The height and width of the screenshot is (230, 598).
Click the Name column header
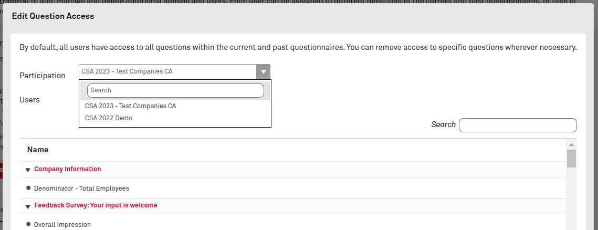pos(38,150)
